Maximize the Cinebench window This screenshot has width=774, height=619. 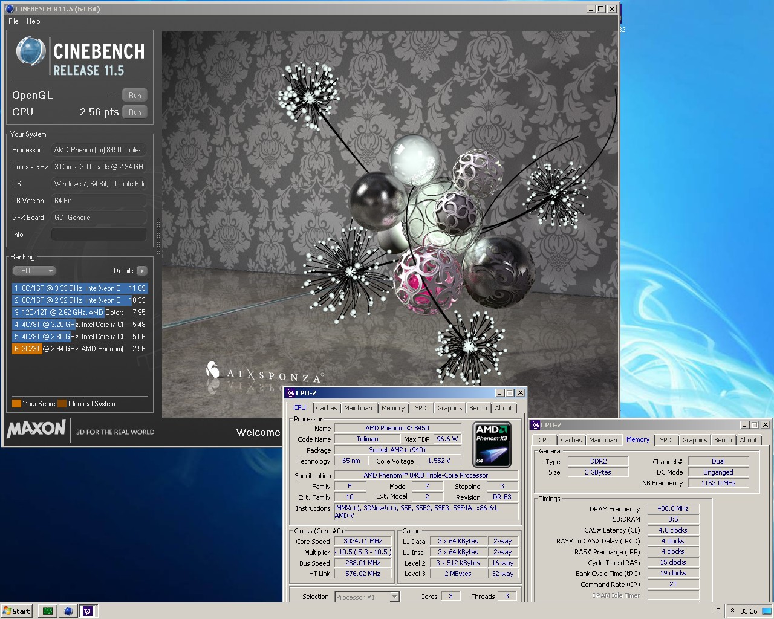600,9
